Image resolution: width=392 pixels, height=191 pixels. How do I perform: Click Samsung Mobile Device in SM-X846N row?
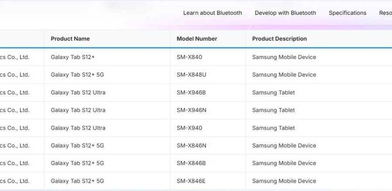[284, 145]
